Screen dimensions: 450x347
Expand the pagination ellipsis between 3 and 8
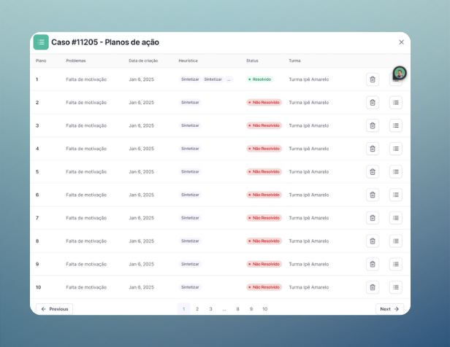coord(224,309)
